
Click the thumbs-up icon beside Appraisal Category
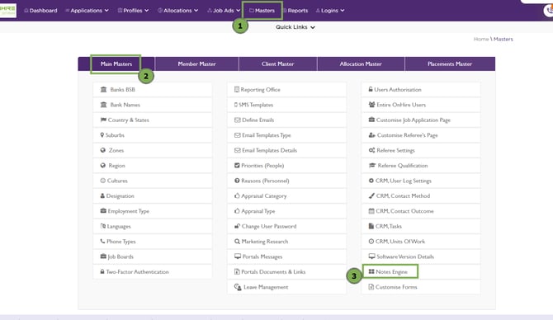(x=237, y=195)
